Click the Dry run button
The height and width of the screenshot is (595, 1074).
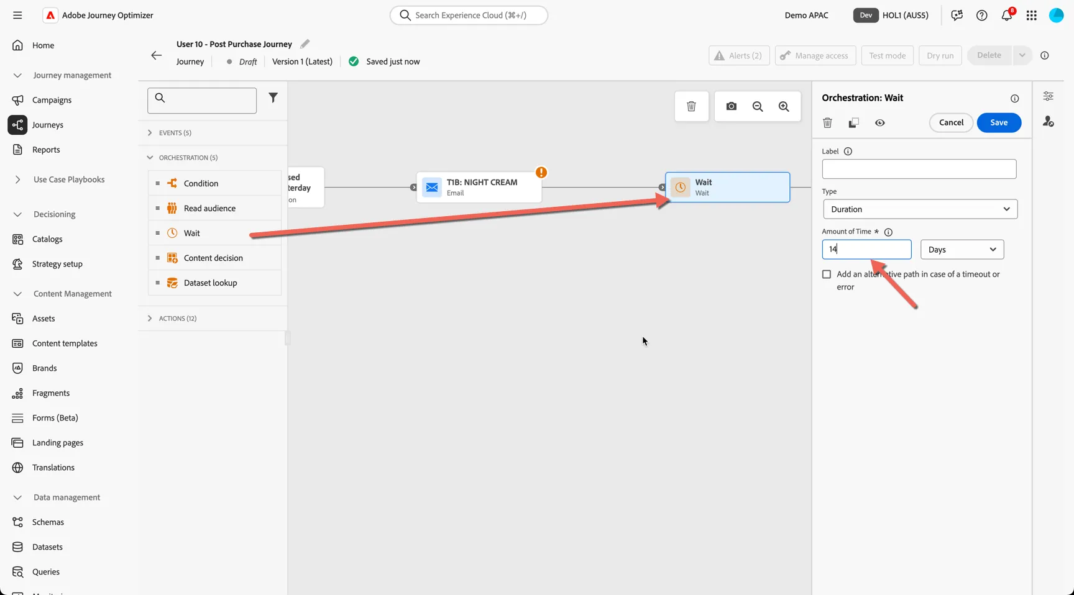(x=940, y=55)
